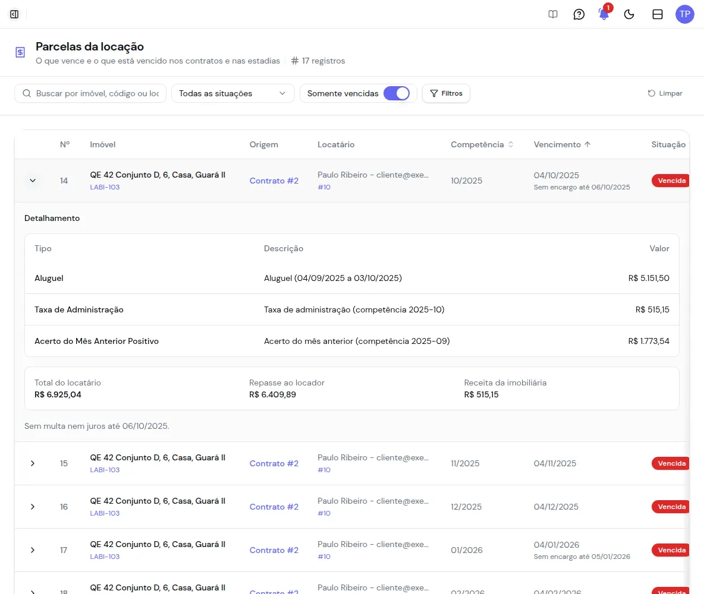Open the documentation book icon
The height and width of the screenshot is (594, 704).
point(553,14)
